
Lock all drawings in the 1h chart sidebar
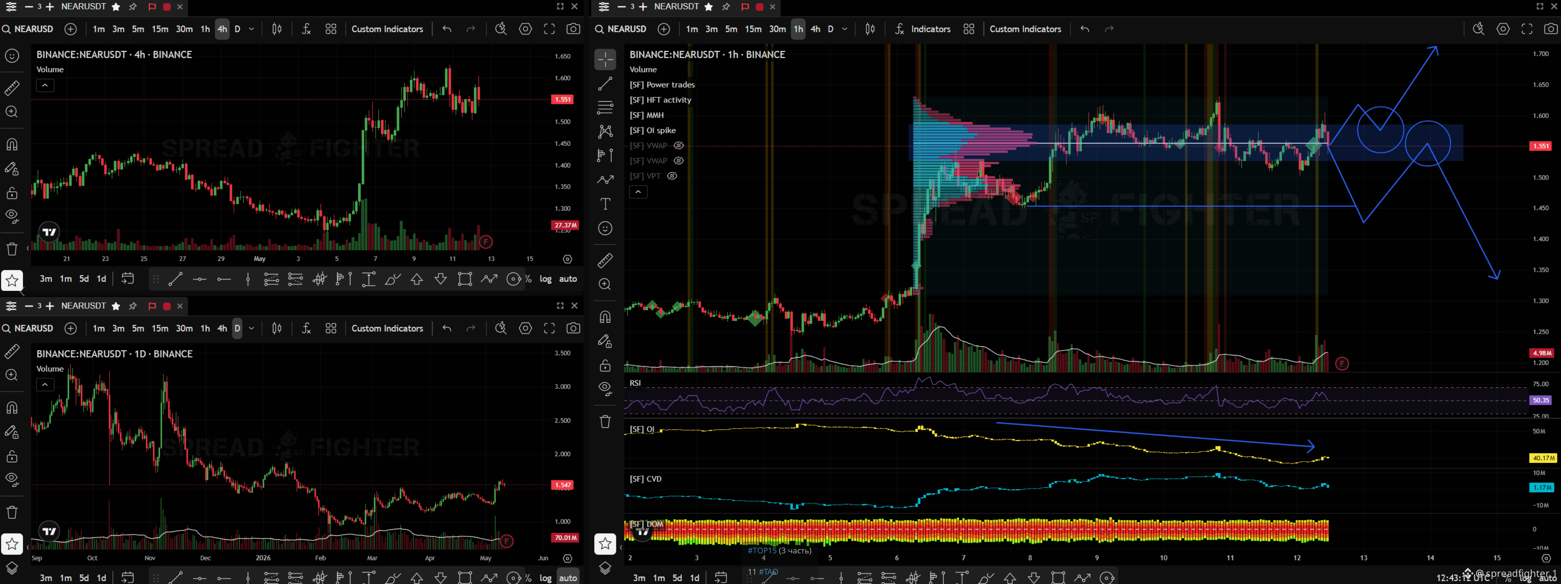click(x=605, y=366)
